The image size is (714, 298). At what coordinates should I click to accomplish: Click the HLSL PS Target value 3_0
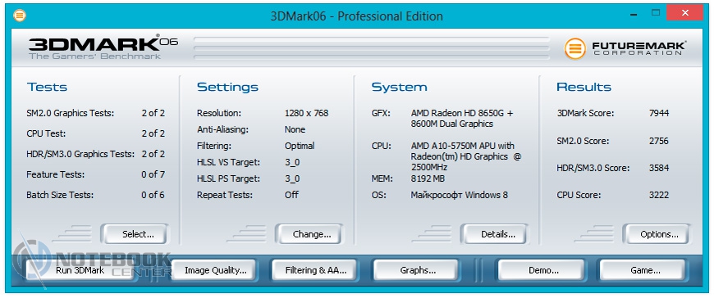coord(292,178)
